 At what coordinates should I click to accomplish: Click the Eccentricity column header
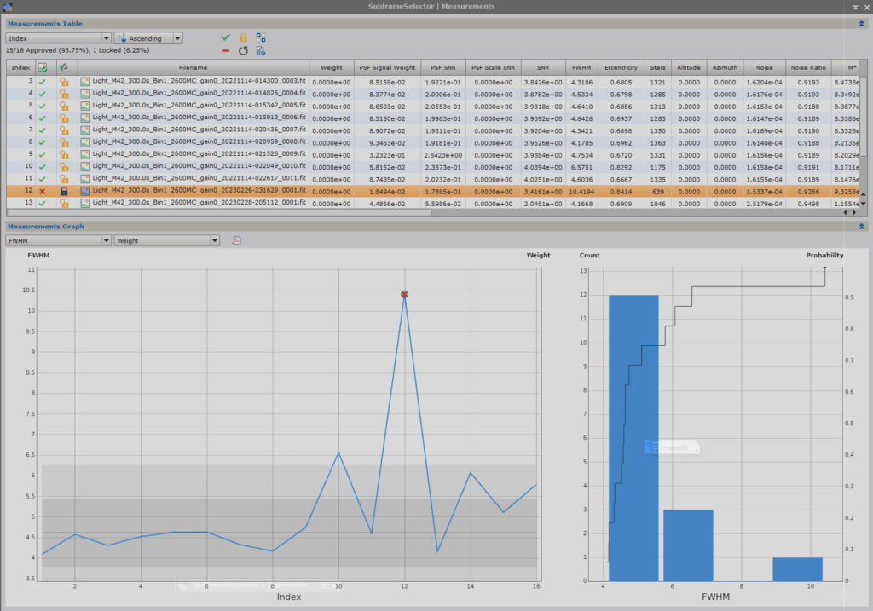click(x=620, y=66)
